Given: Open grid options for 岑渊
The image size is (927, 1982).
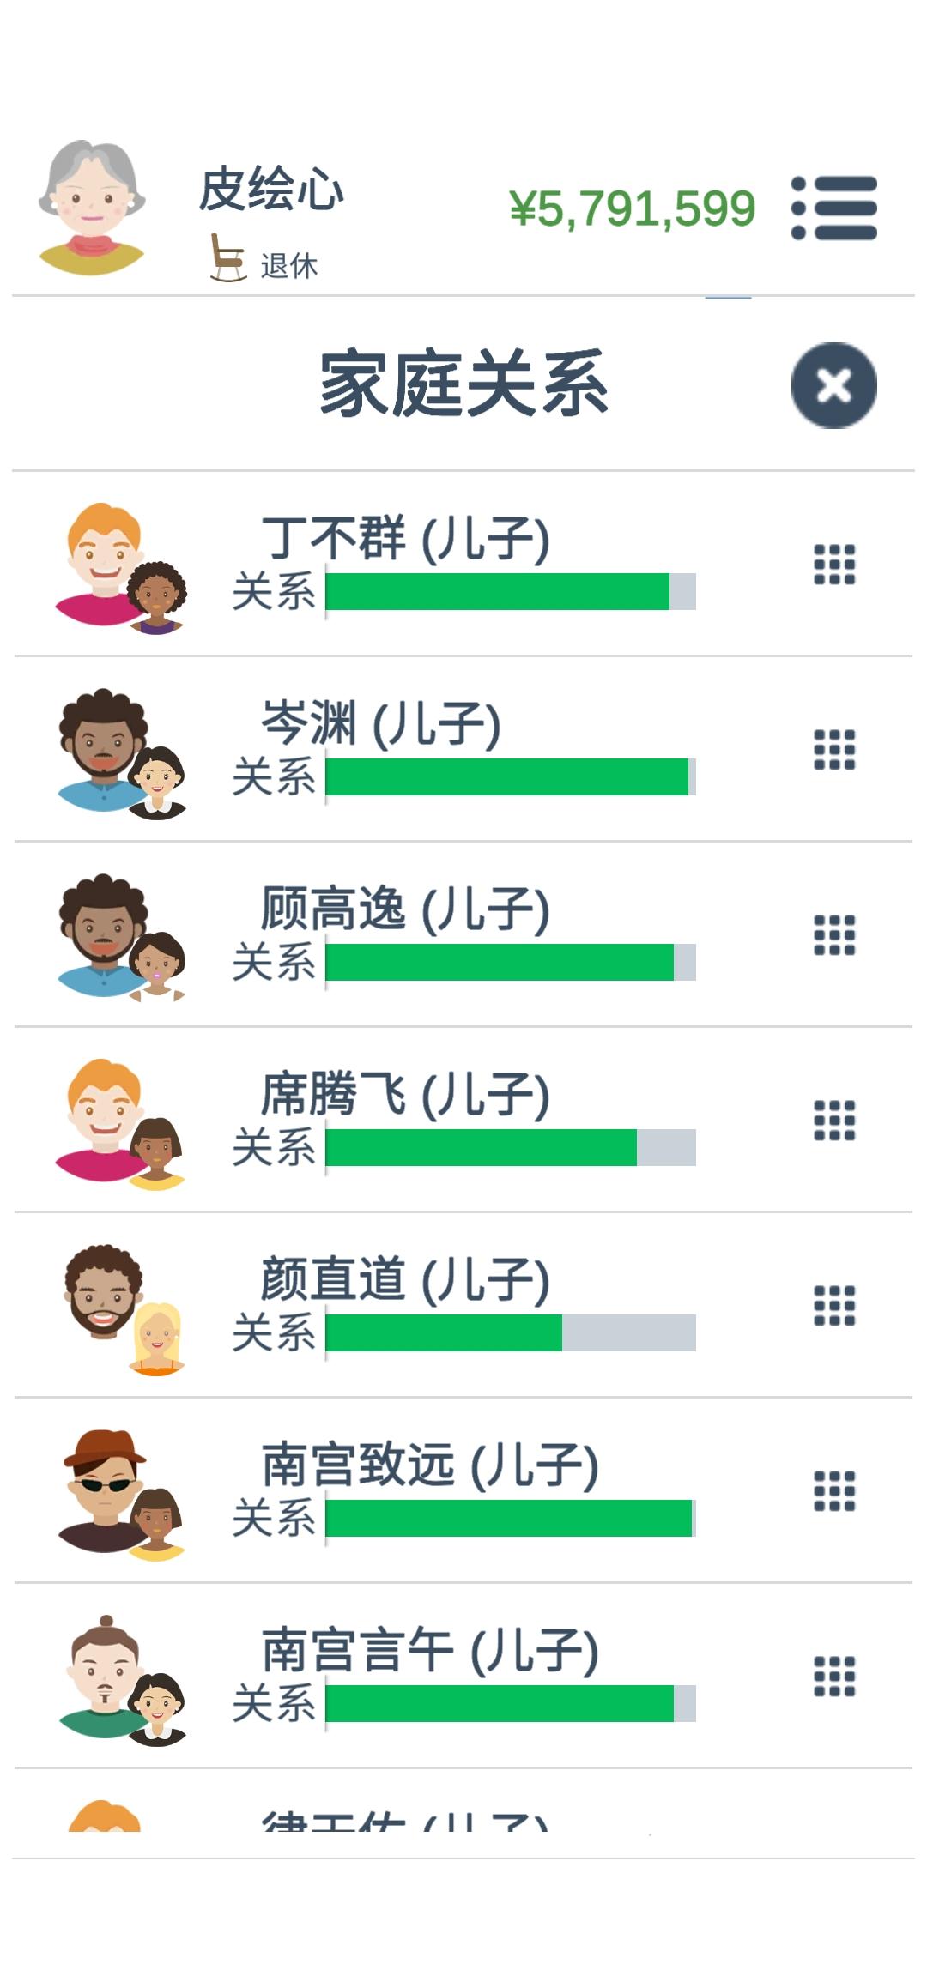Looking at the screenshot, I should 834,750.
